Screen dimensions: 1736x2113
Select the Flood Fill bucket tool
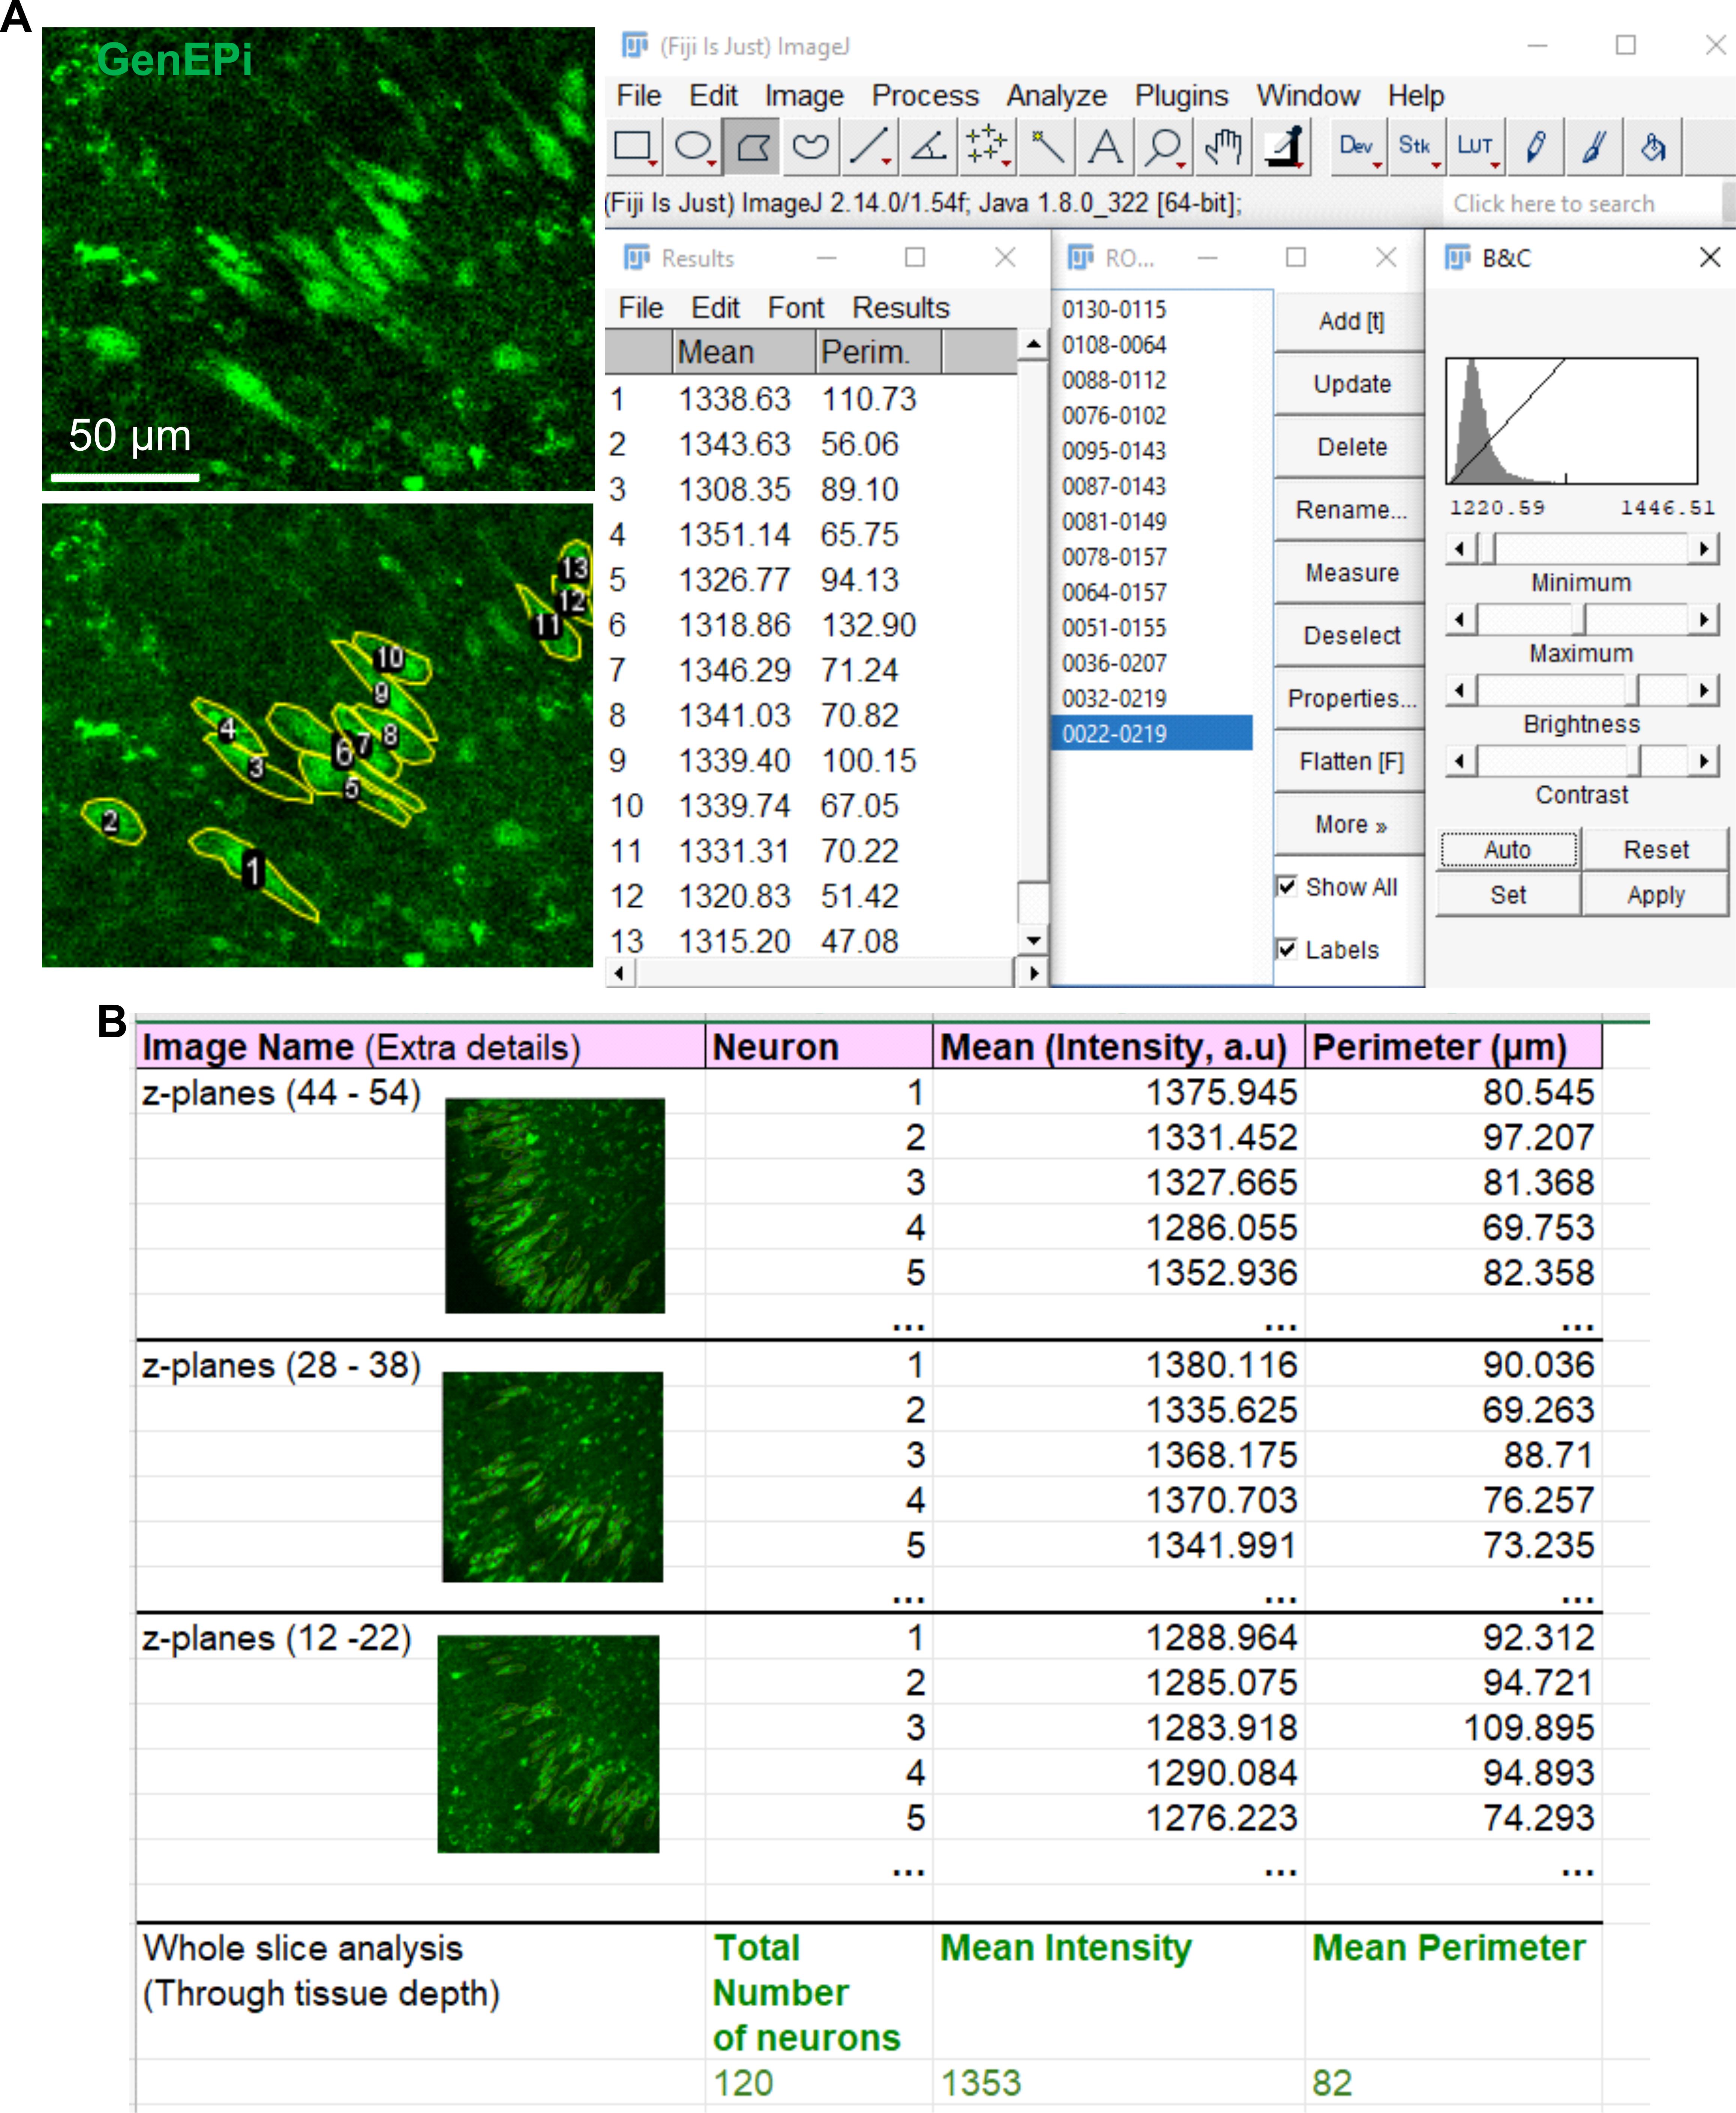1653,147
